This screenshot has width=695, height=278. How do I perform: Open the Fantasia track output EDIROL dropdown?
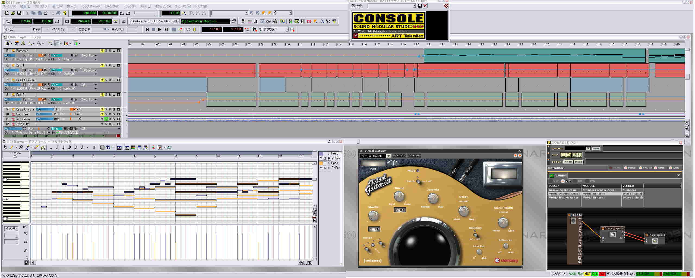49,59
